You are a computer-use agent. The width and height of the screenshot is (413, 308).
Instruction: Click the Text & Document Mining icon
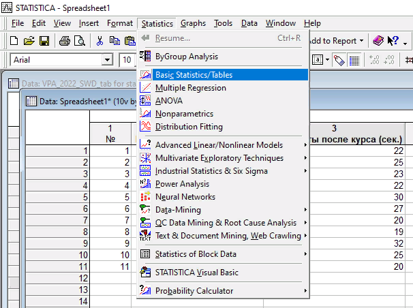tap(145, 235)
